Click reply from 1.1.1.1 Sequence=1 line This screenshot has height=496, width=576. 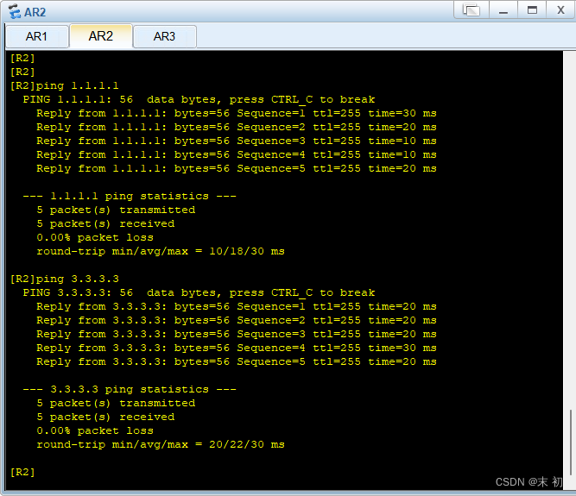[x=237, y=113]
